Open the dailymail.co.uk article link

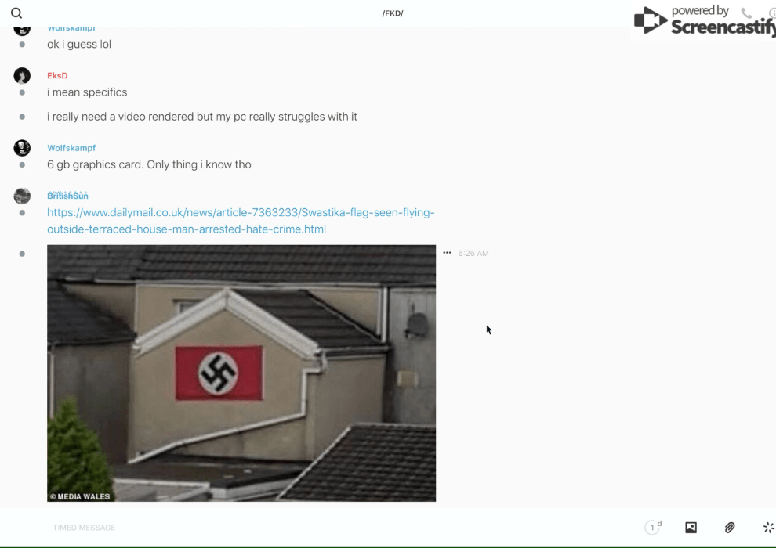tap(241, 221)
